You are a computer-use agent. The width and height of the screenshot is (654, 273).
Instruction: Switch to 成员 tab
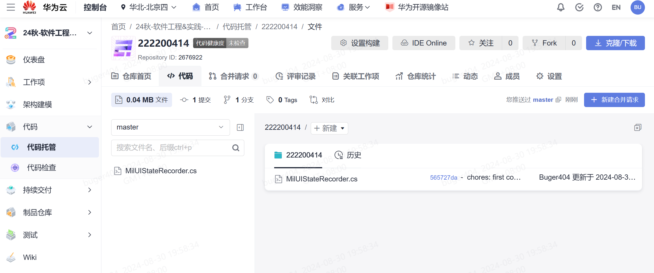(507, 76)
